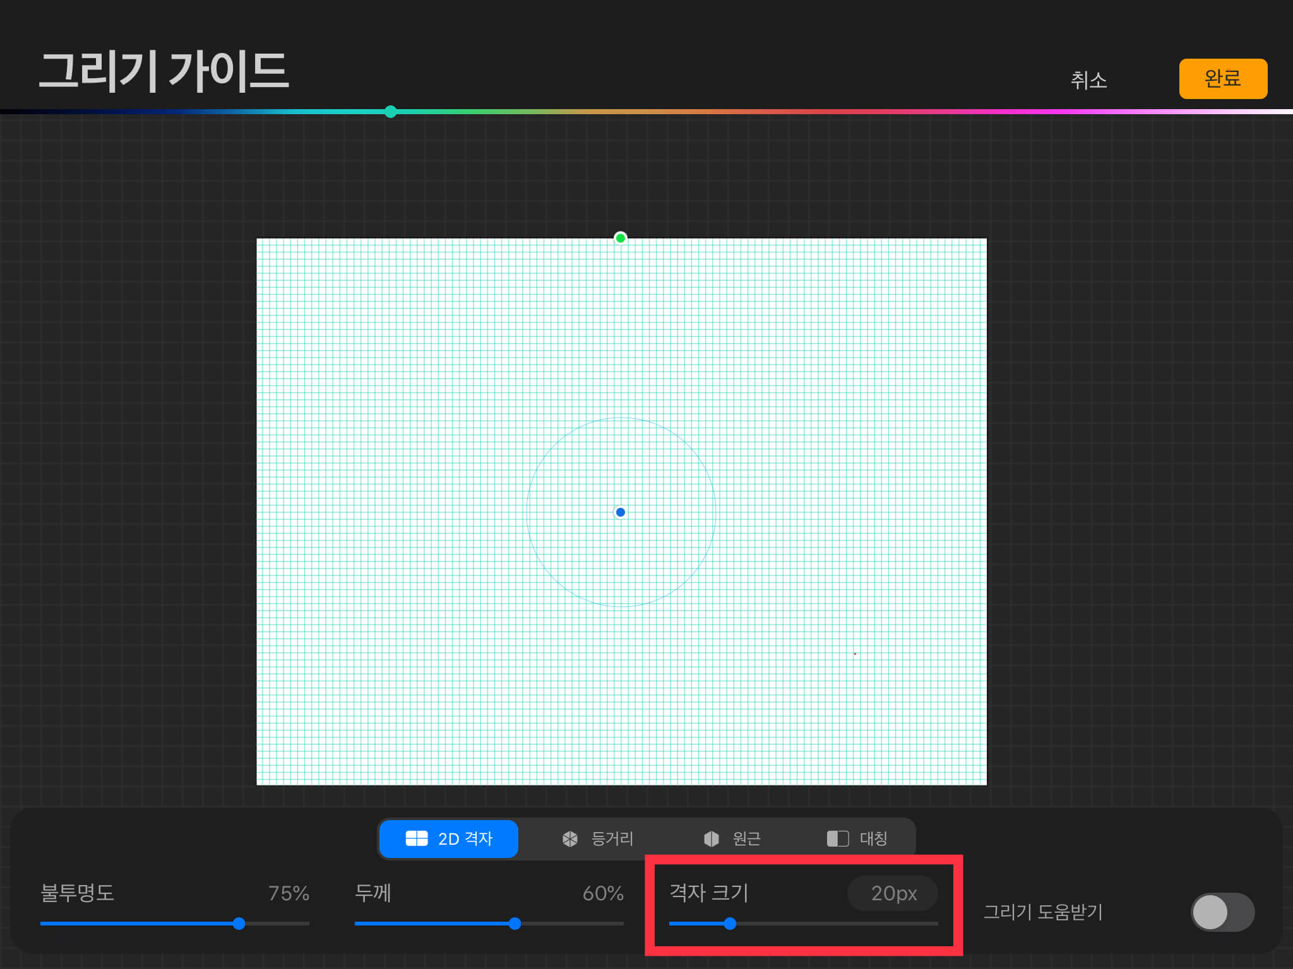Viewport: 1293px width, 969px height.
Task: Pick orange on the color hue bar
Action: pyautogui.click(x=669, y=112)
